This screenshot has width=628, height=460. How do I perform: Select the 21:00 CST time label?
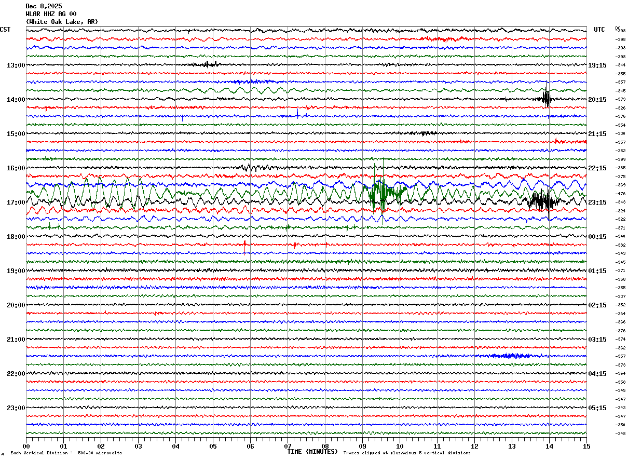pyautogui.click(x=16, y=340)
